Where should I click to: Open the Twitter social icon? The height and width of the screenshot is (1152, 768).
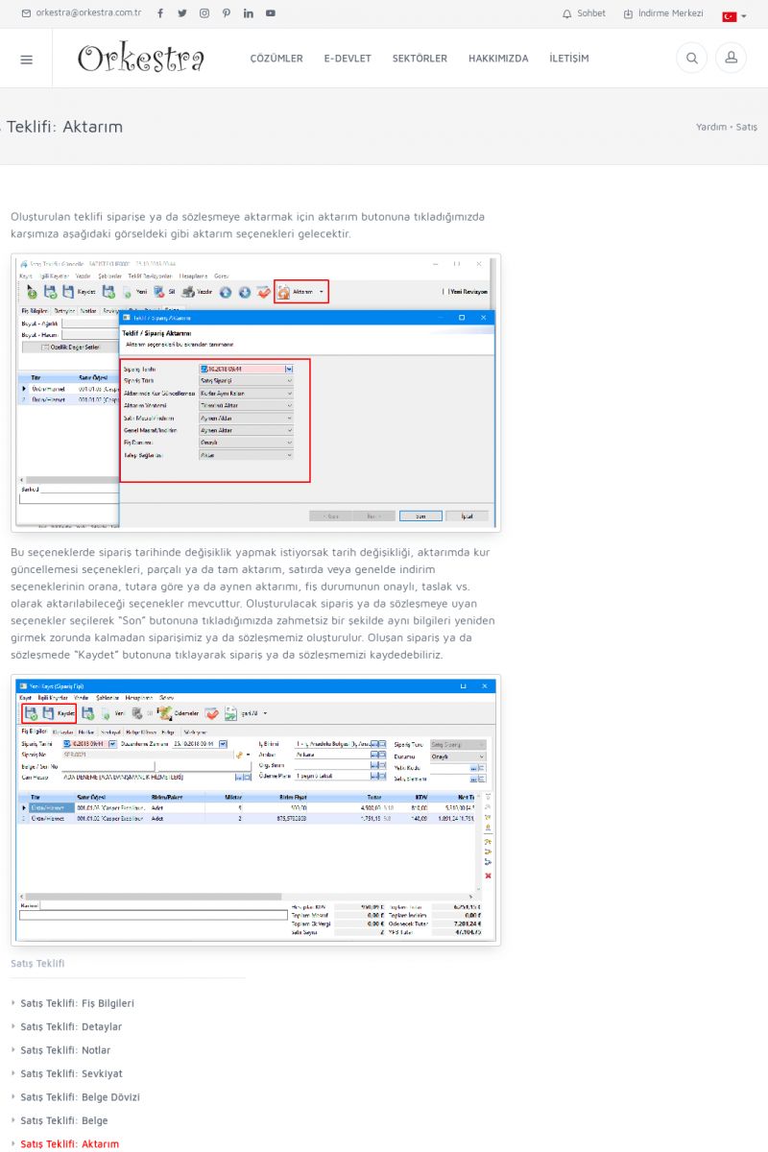(x=182, y=13)
